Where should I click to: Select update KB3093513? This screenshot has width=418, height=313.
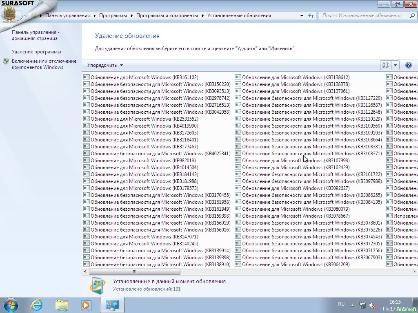(157, 91)
